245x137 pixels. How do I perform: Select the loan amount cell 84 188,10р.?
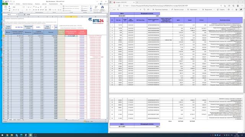coord(17,27)
